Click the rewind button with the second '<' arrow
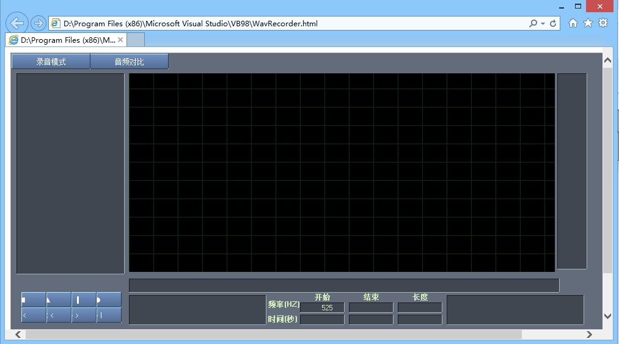The height and width of the screenshot is (344, 619). coord(59,315)
